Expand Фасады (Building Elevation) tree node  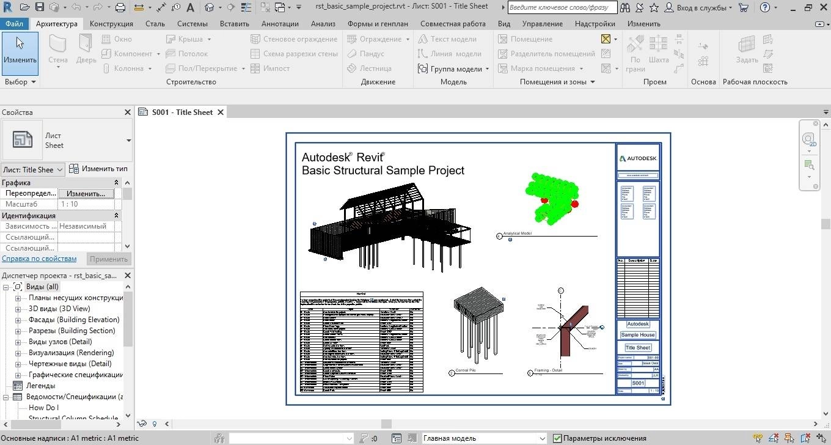click(18, 320)
